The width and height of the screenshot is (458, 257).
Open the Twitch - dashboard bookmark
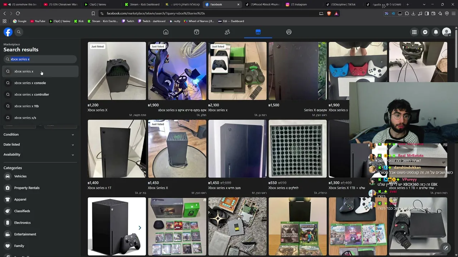(x=152, y=21)
